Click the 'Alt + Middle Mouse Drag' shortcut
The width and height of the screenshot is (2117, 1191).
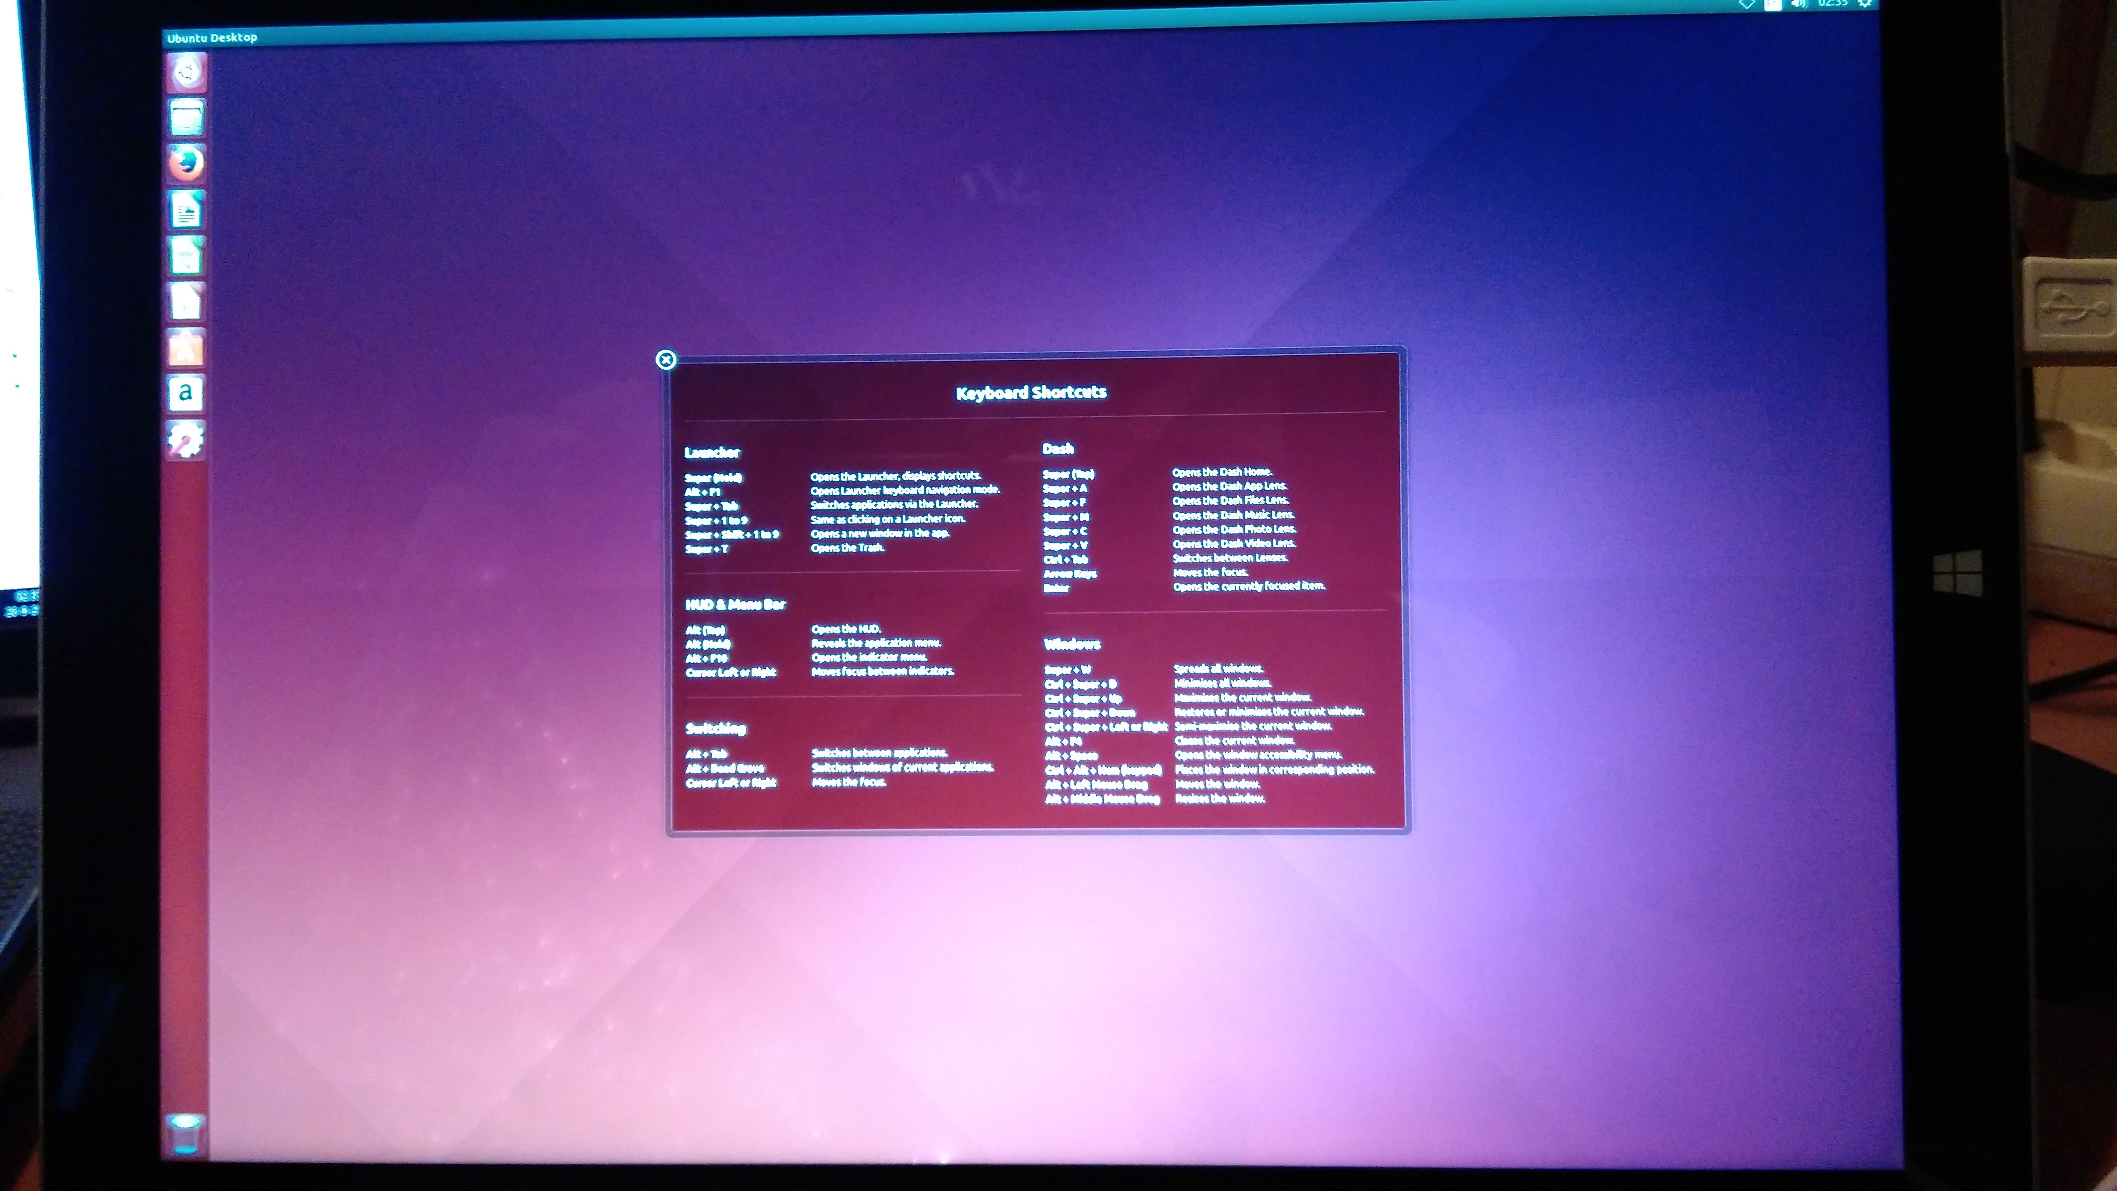point(1102,799)
